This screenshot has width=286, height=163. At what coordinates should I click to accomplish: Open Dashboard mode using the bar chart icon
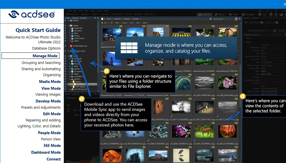click(281, 14)
